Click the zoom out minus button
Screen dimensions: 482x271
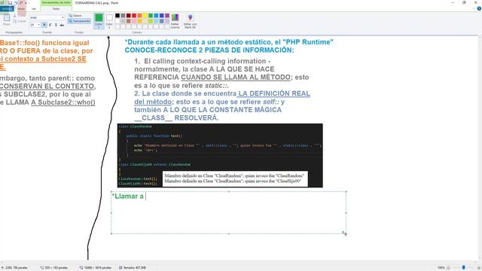[x=448, y=268]
